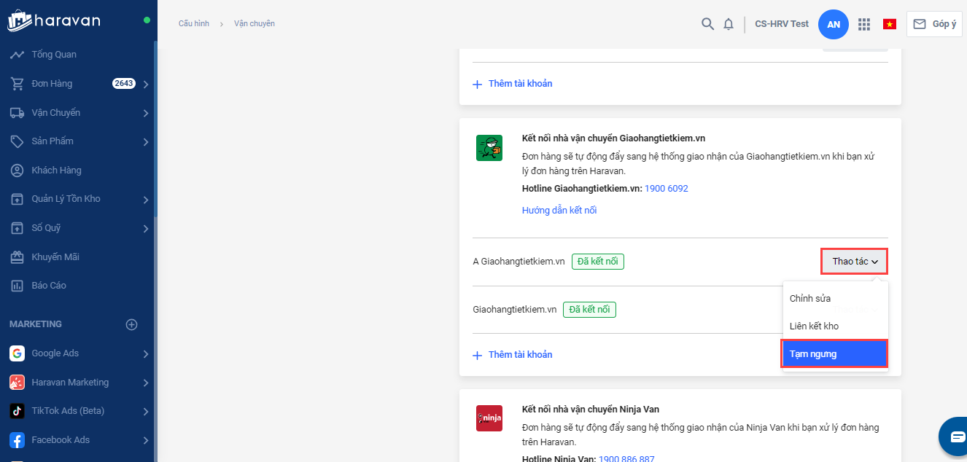967x462 pixels.
Task: Click the Giaohangtietkiem carrier logo
Action: [x=489, y=148]
